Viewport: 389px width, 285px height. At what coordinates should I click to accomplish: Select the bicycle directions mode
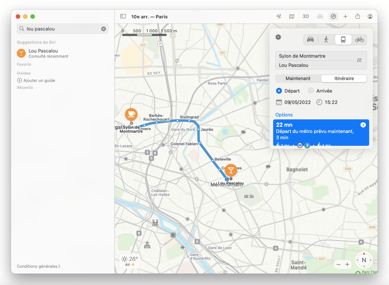coord(359,40)
